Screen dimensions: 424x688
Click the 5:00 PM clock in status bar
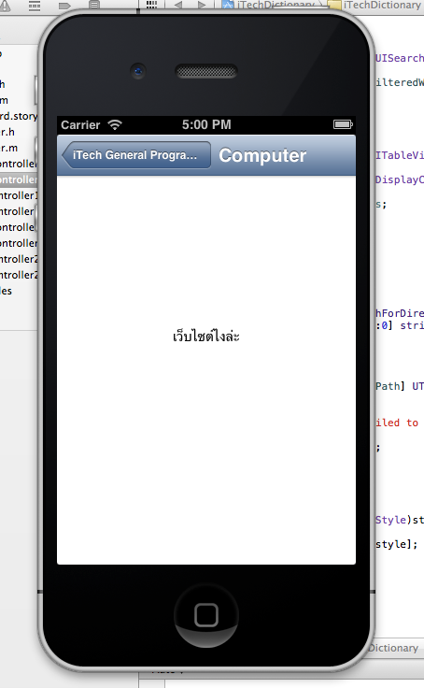pos(206,124)
